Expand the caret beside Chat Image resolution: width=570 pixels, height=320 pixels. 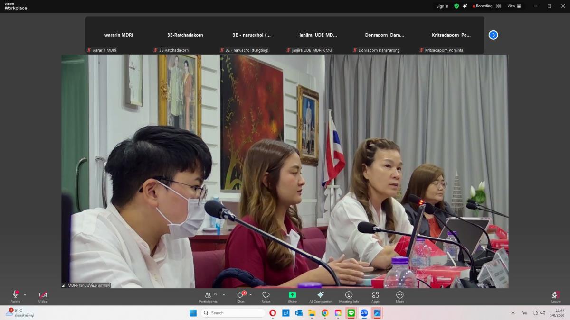[251, 295]
